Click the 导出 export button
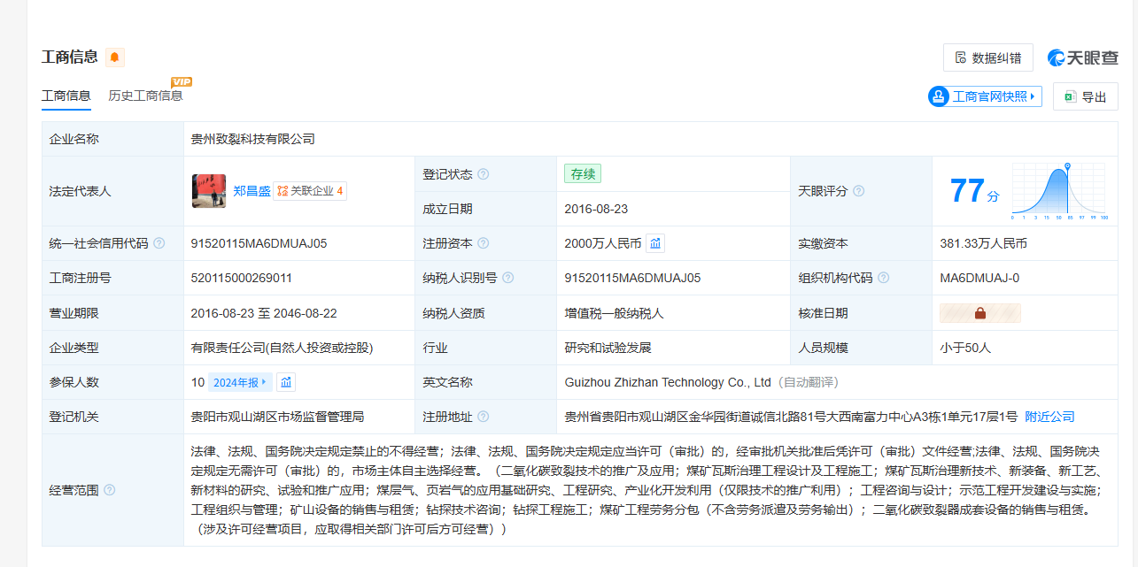 point(1086,96)
